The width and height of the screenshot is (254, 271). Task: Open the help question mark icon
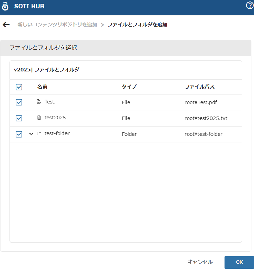coord(250,5)
